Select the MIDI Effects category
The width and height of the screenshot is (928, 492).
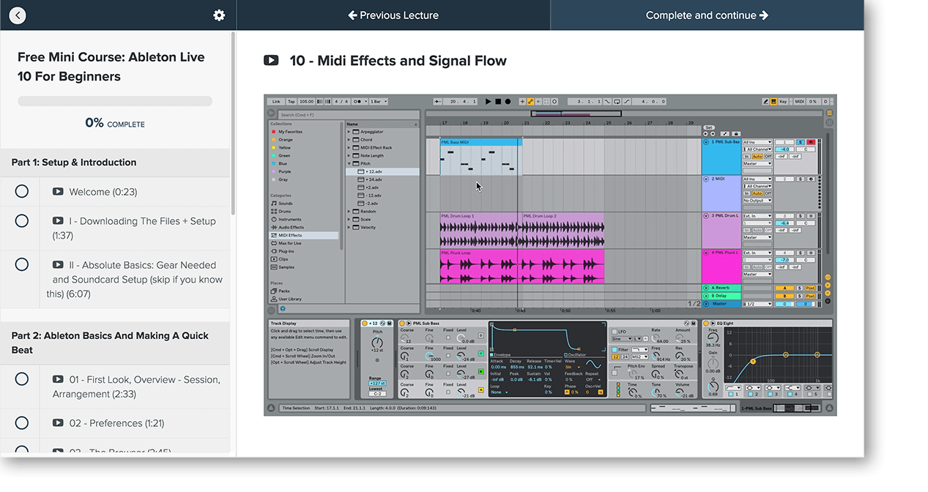click(303, 235)
